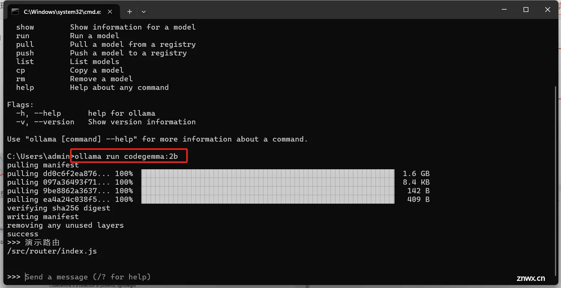Click 'verifying sha256 digest' line
The width and height of the screenshot is (561, 288).
click(59, 208)
